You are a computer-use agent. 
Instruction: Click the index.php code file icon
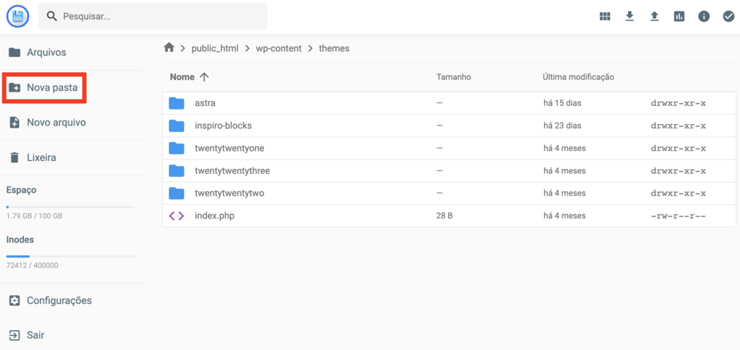point(176,216)
